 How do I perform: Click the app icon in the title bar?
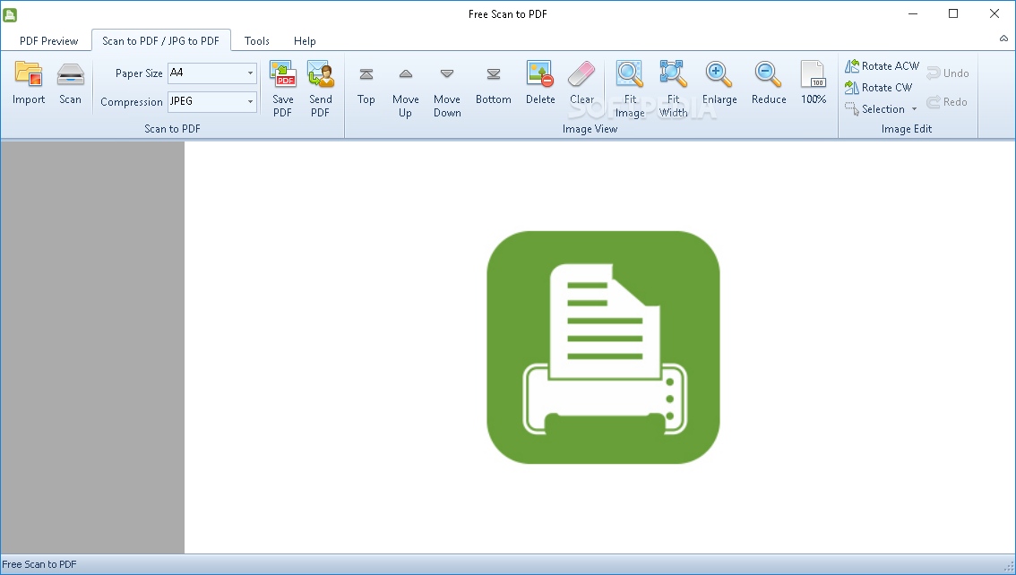pyautogui.click(x=10, y=14)
